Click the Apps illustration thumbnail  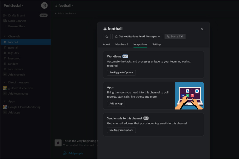pyautogui.click(x=189, y=96)
